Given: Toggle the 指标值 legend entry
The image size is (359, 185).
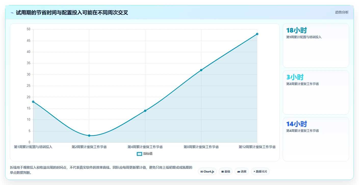Looking at the screenshot, I should click(145, 154).
